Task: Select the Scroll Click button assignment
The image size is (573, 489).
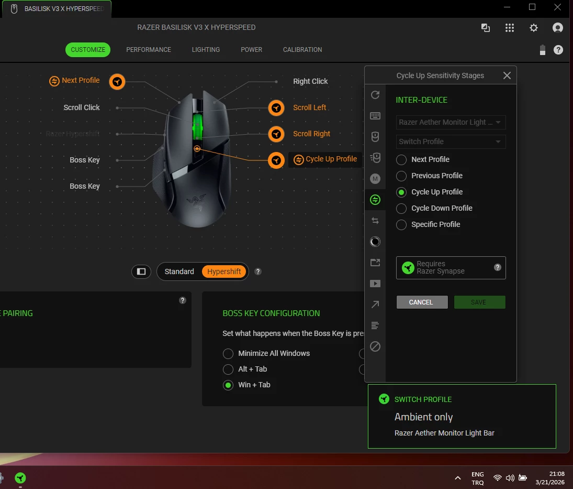Action: pos(82,107)
